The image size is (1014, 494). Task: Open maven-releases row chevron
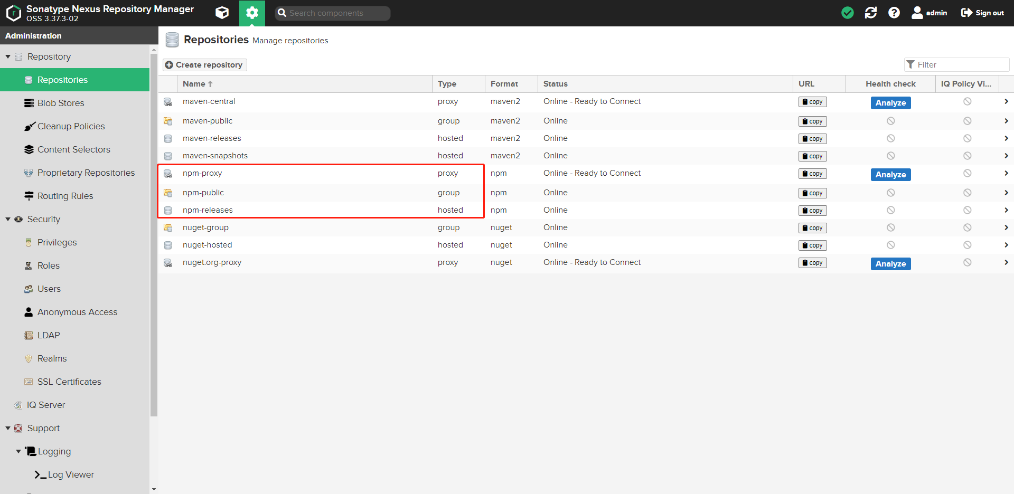[1006, 138]
